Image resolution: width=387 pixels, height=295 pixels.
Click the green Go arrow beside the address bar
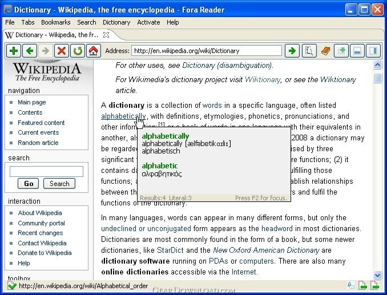[292, 51]
